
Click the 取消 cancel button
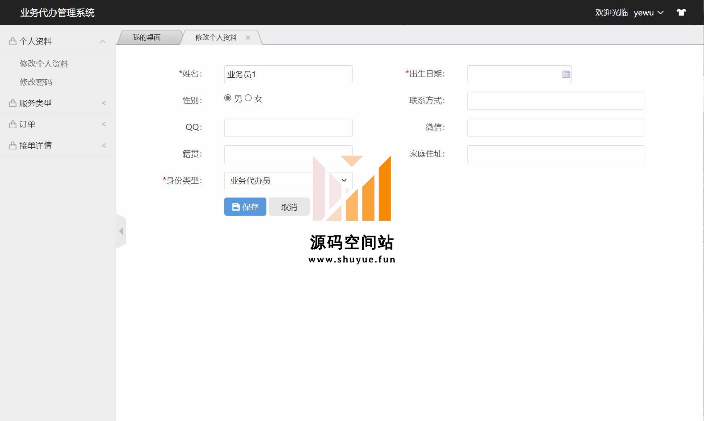[x=289, y=207]
